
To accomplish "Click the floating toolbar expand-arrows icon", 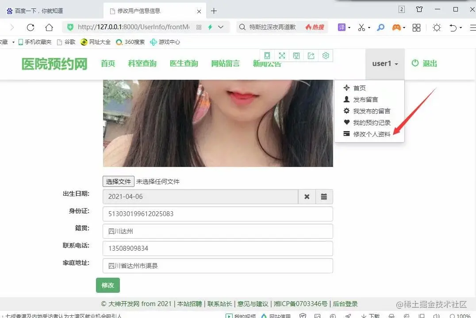I will 282,56.
